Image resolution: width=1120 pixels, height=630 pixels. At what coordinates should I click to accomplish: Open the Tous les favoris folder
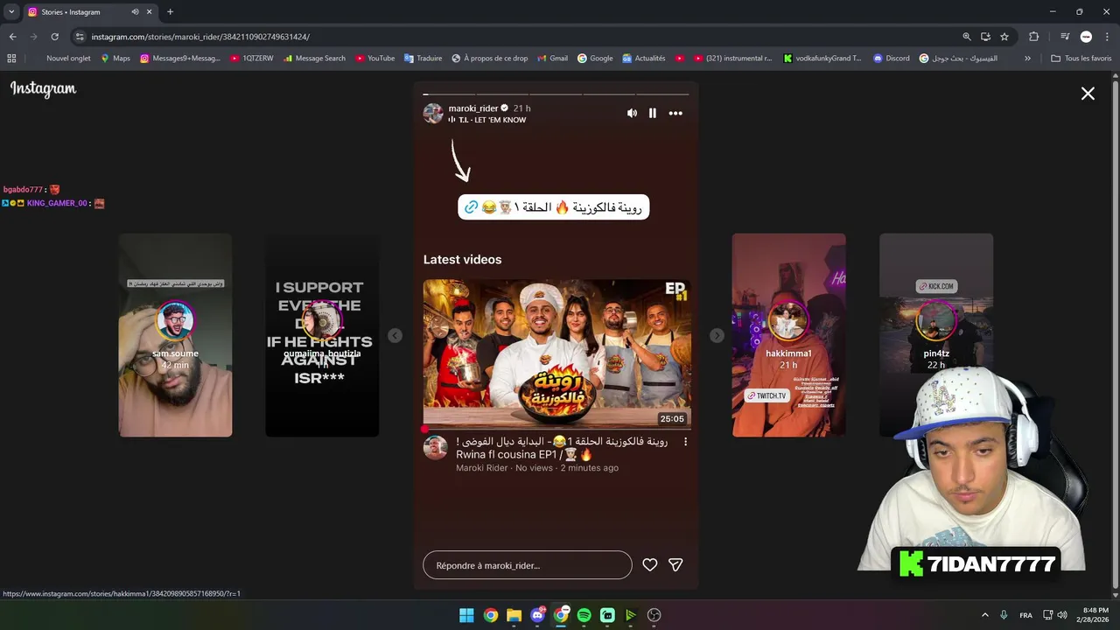point(1081,59)
